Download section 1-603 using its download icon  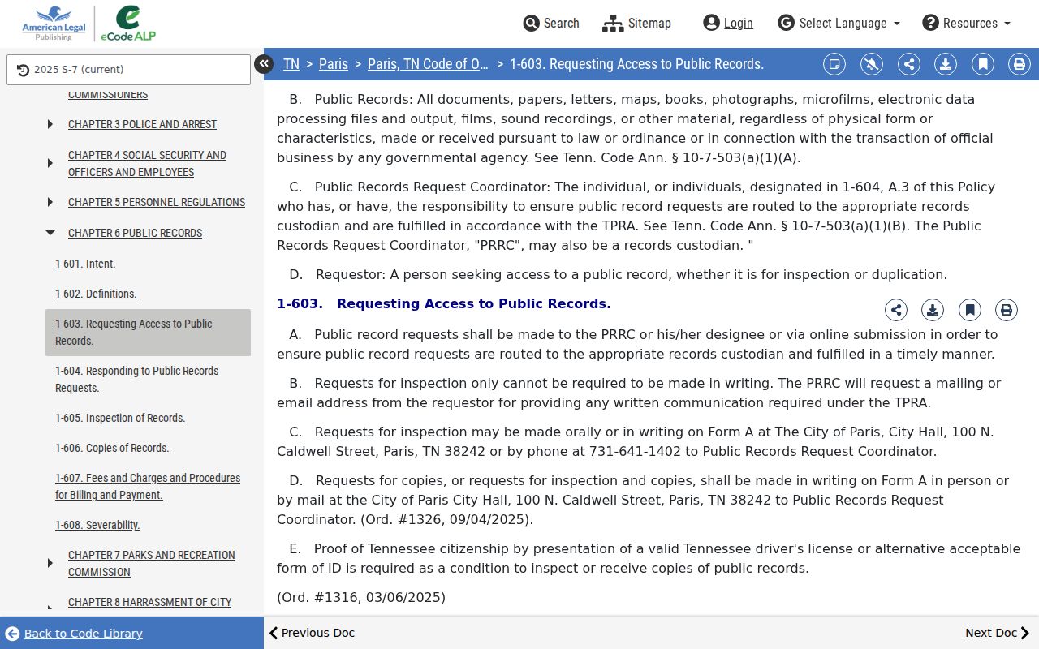(933, 310)
